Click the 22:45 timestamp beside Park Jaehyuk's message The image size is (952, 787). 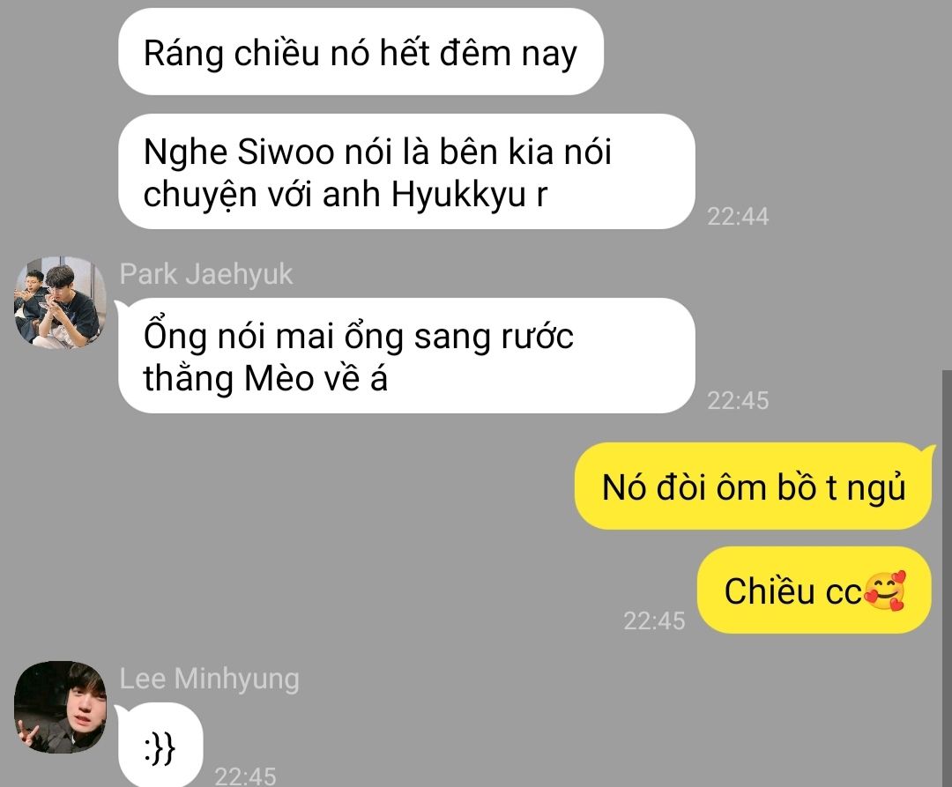coord(738,400)
